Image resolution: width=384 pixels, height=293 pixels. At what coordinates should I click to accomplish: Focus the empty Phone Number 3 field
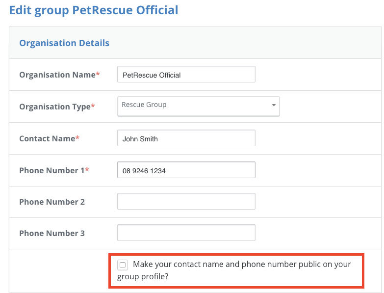click(x=186, y=233)
